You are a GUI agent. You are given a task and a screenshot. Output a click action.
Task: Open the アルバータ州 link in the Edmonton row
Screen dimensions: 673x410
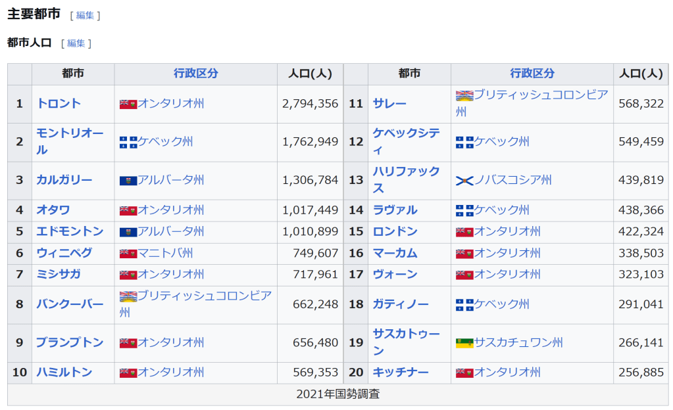pos(170,232)
